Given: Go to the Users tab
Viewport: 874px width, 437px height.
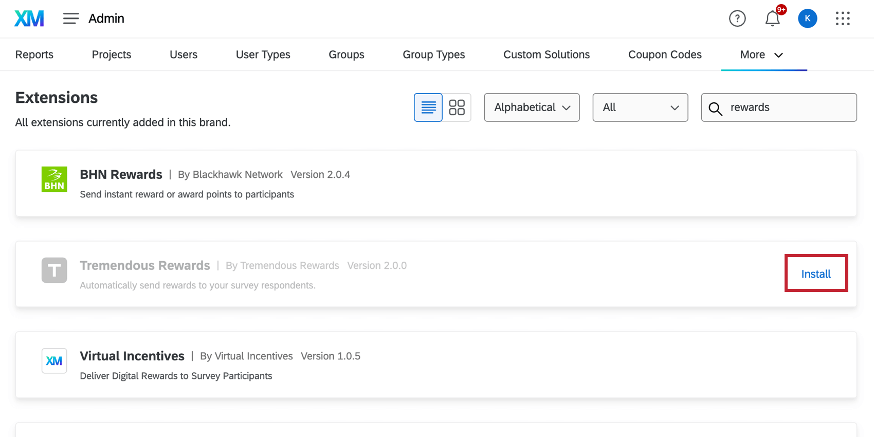Looking at the screenshot, I should [x=184, y=54].
